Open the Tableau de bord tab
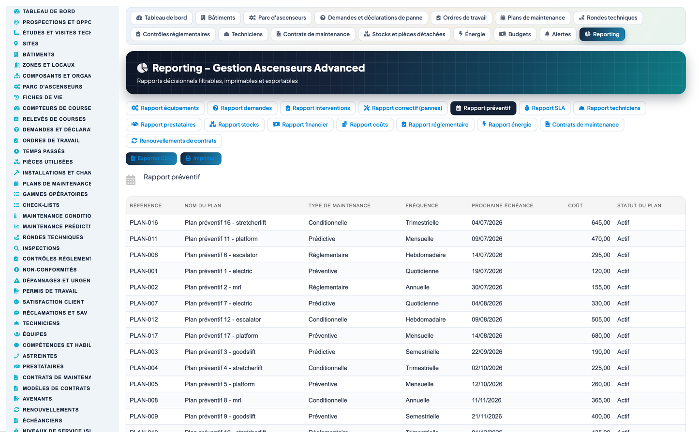 point(162,18)
